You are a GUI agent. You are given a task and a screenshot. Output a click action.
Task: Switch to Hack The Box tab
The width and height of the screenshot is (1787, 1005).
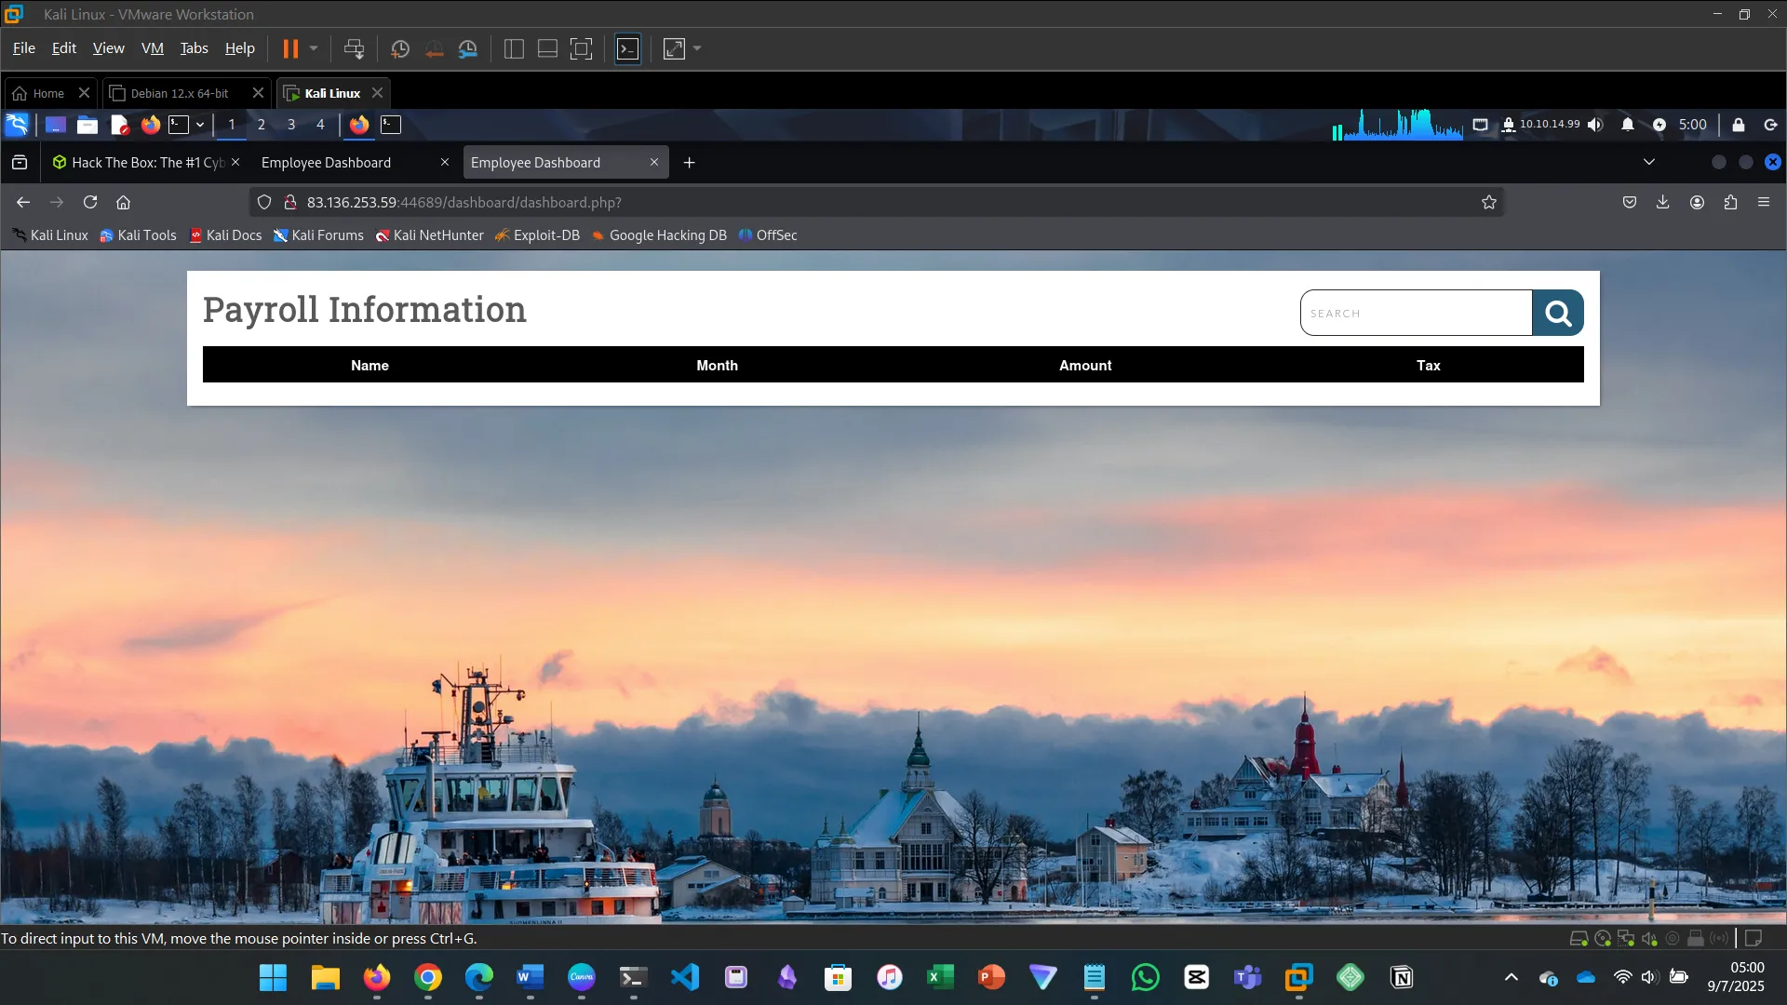click(140, 163)
